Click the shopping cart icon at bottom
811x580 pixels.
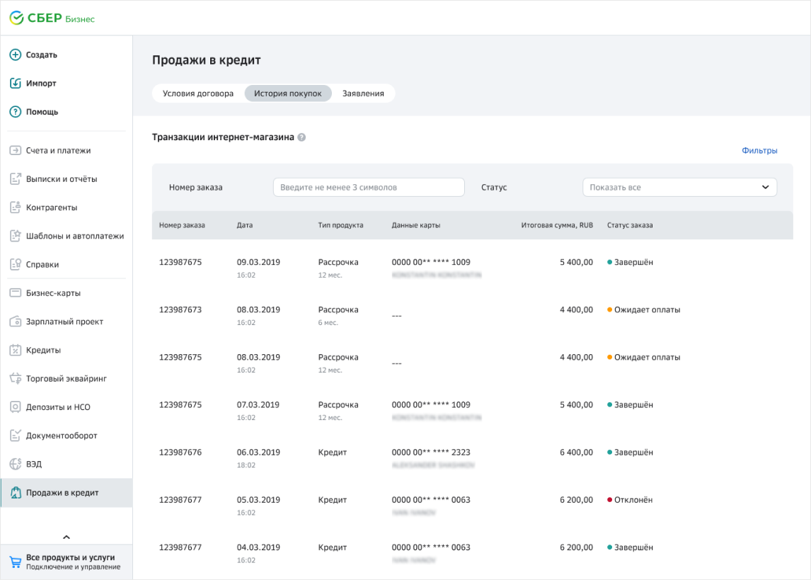(x=15, y=562)
